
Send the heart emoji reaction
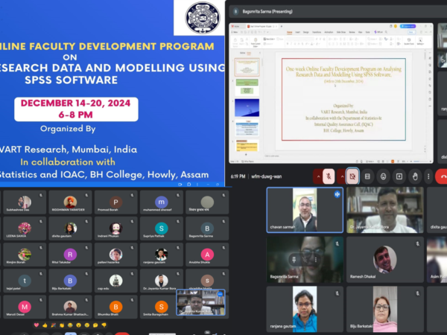click(37, 325)
